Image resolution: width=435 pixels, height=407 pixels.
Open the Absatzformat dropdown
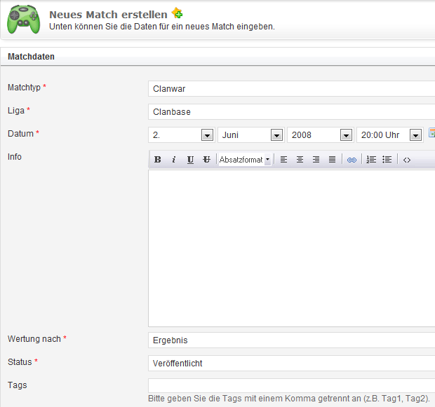(244, 160)
